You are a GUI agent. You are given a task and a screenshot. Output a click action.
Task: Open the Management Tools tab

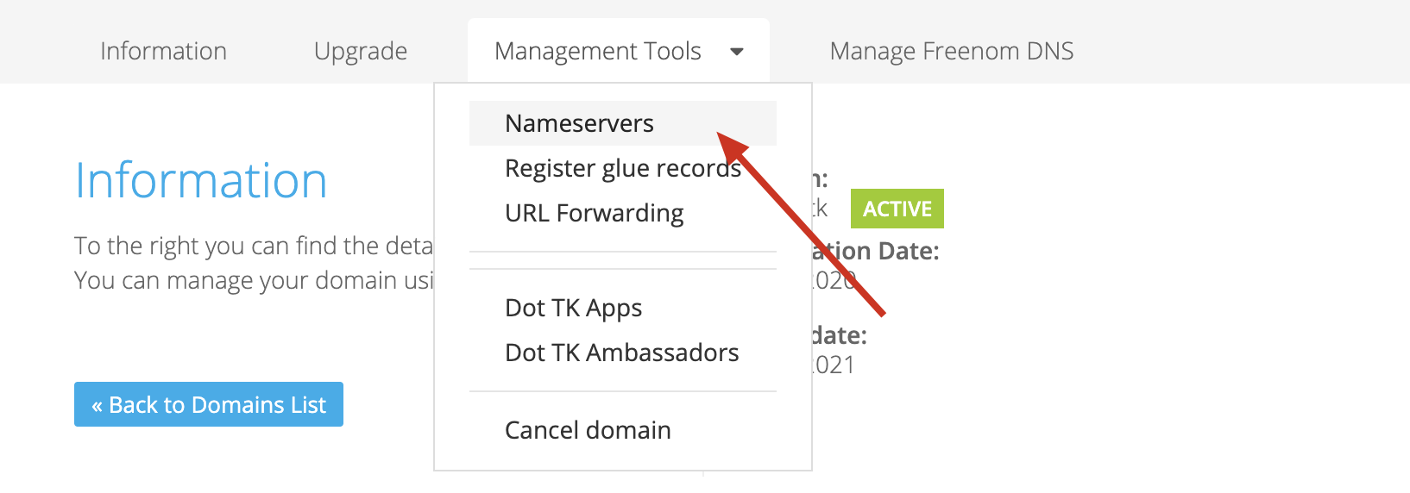(x=619, y=51)
